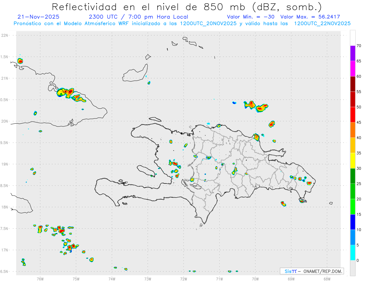Select the bright green 15-20 dBZ colorbar segment
The height and width of the screenshot is (283, 367).
point(353,207)
